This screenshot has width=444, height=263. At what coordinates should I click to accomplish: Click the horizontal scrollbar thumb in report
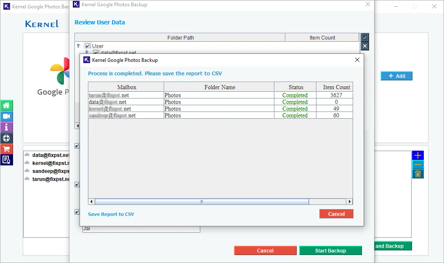202,202
